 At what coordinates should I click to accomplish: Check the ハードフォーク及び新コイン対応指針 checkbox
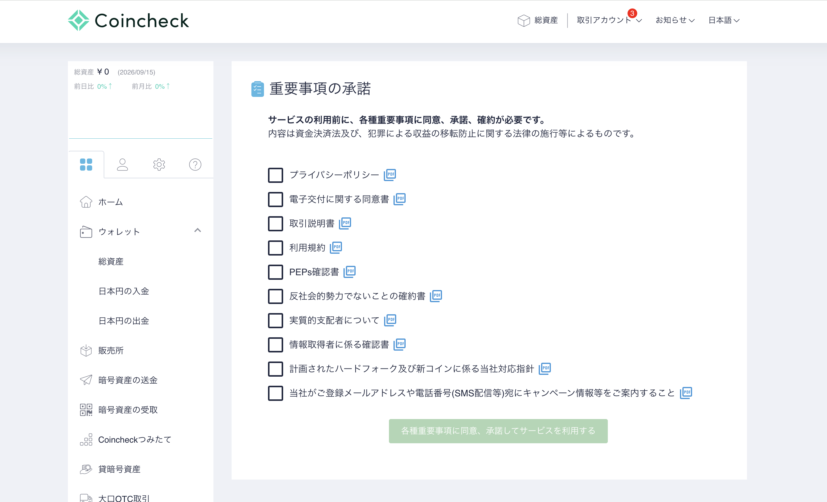pos(275,369)
